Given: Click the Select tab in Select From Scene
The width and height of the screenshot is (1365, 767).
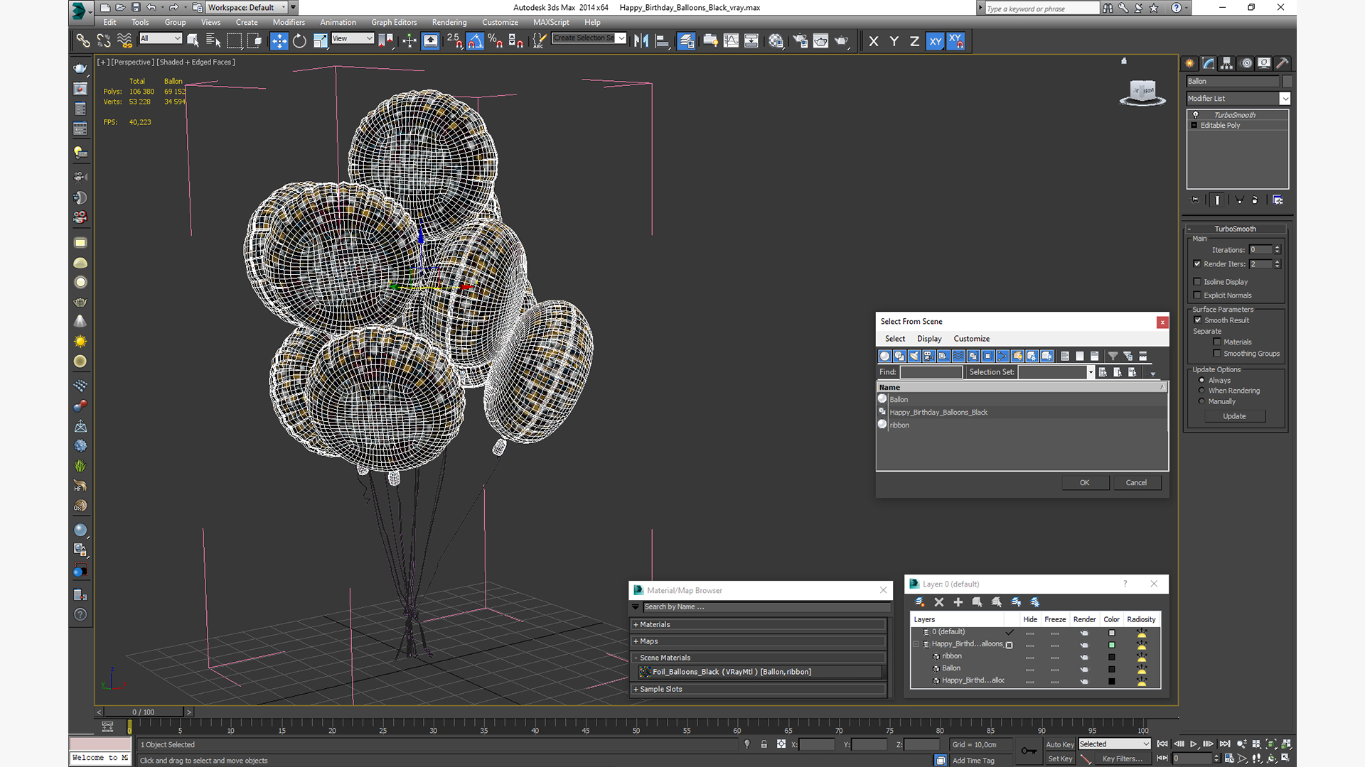Looking at the screenshot, I should (x=892, y=338).
